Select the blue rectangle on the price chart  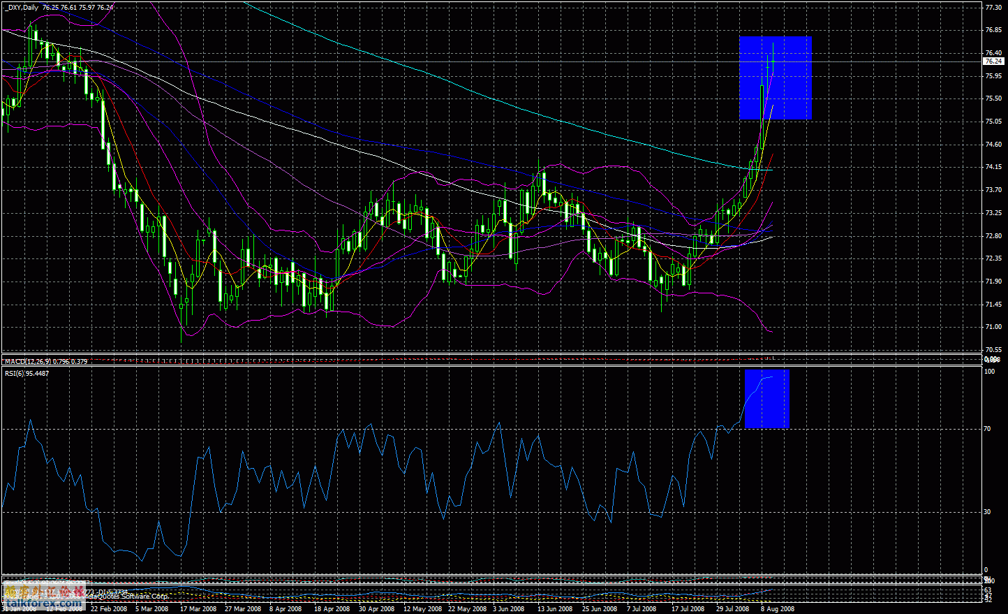tap(776, 78)
